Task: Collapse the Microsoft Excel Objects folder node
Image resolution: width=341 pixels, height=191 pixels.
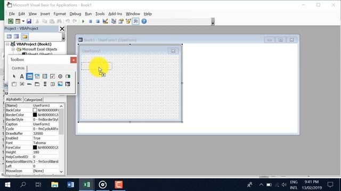Action: (13, 49)
